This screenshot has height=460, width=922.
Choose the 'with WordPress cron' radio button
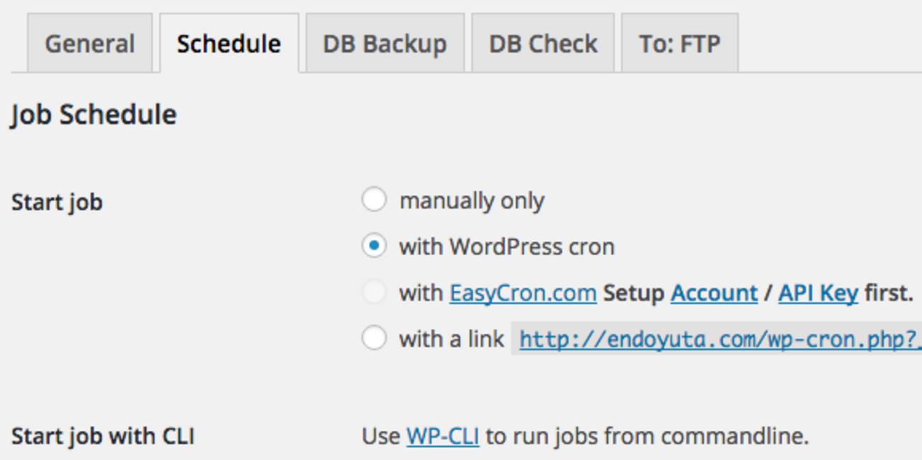(x=374, y=247)
